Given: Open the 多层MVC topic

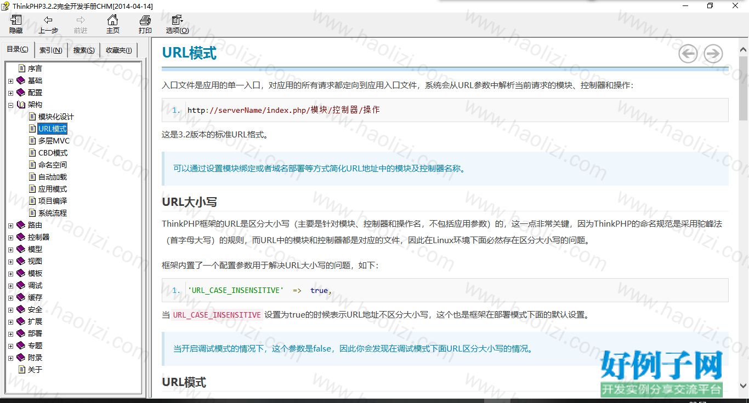Looking at the screenshot, I should coord(54,141).
